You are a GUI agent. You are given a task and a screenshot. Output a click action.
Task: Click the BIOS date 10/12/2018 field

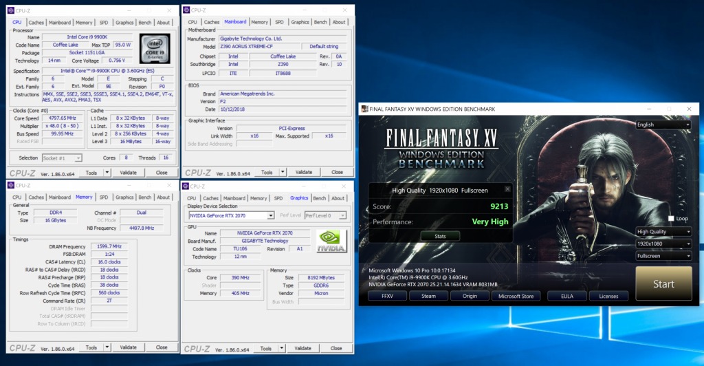[x=283, y=109]
